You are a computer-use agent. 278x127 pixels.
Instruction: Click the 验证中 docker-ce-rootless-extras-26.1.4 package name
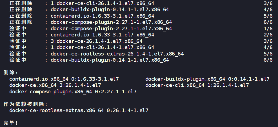tap(117, 54)
